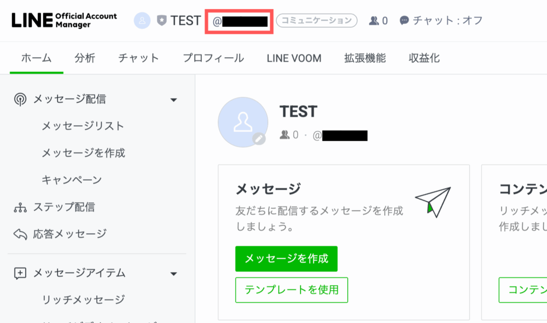Open the チャット tab
The image size is (547, 323).
click(x=139, y=58)
